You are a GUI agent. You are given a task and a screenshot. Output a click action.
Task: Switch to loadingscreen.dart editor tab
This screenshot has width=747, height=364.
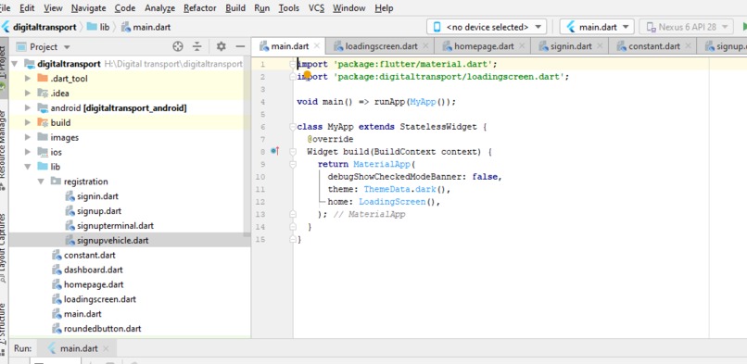381,46
